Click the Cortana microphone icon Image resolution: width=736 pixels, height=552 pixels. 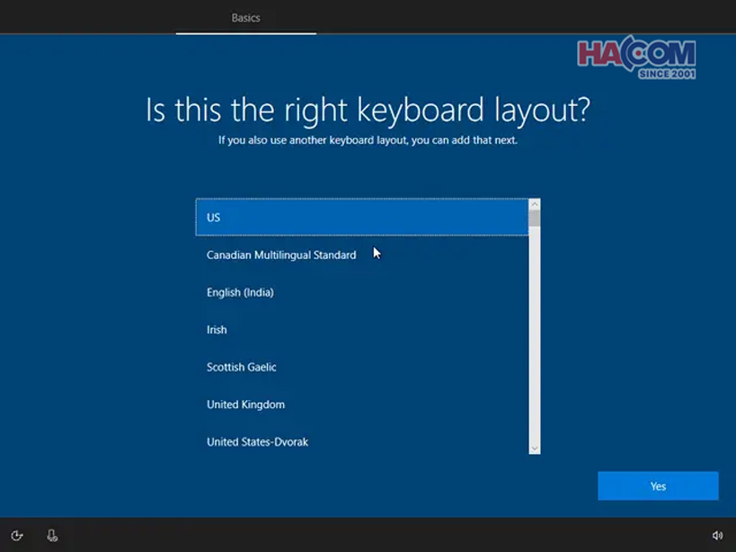pos(52,536)
